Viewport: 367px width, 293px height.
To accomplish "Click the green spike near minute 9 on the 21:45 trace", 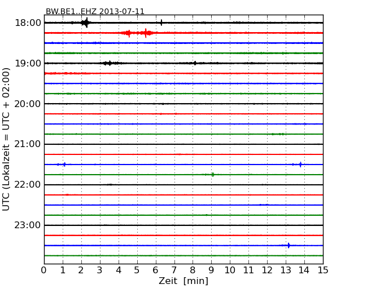I will 213,175.
